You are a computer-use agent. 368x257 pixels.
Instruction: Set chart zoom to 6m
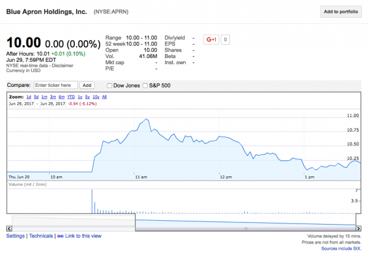61,97
